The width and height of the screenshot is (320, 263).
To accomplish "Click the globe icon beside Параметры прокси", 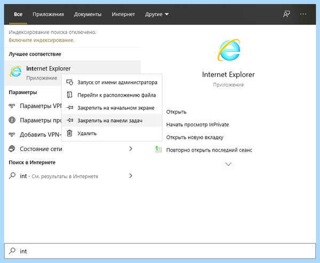I will coord(12,120).
